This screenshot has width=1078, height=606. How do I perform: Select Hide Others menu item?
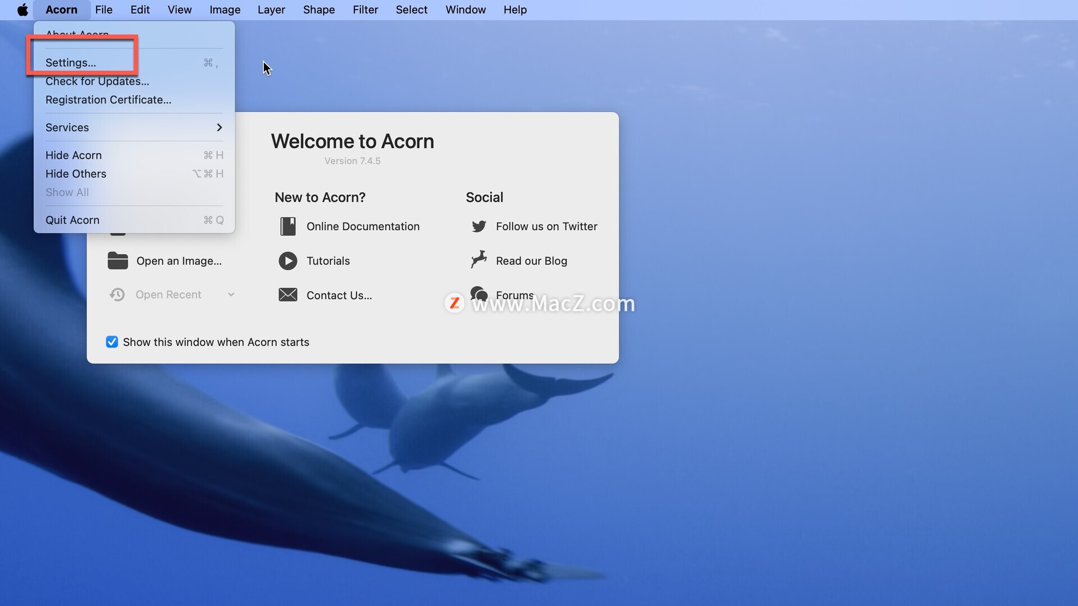(134, 173)
